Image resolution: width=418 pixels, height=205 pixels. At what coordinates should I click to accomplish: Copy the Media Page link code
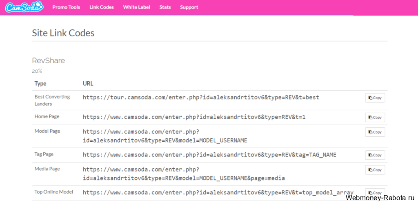375,170
